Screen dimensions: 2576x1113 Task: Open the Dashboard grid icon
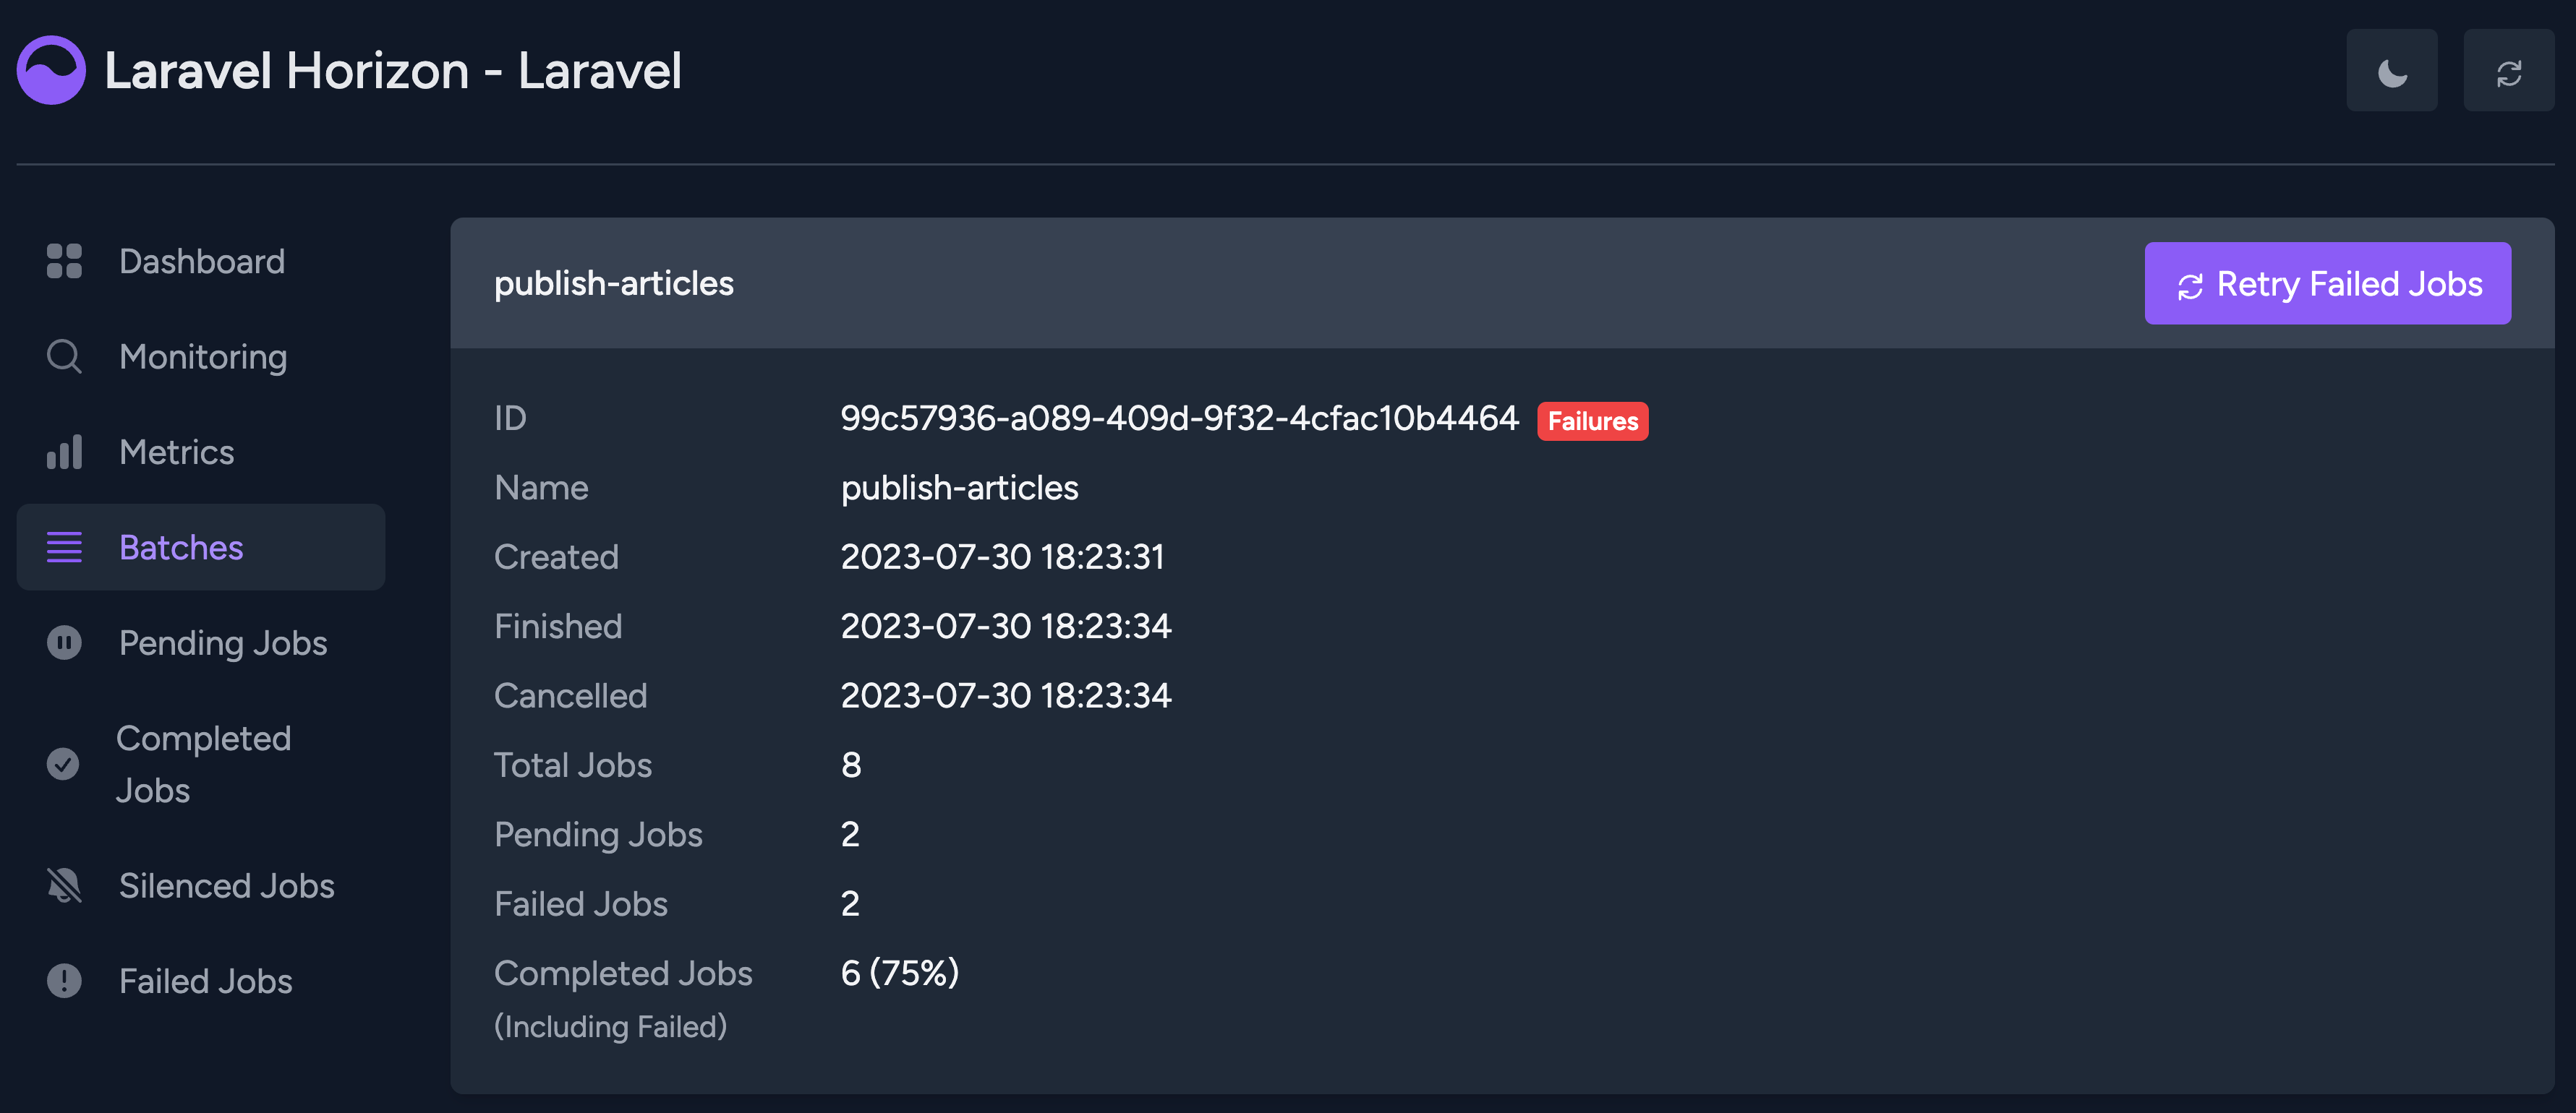pos(64,261)
